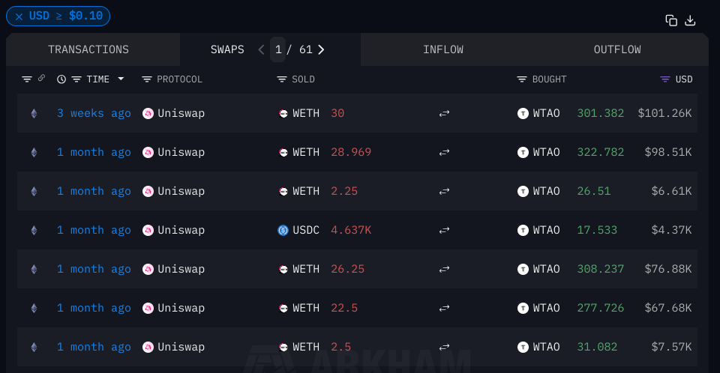The image size is (720, 373).
Task: Open the Sold column filter
Action: [x=282, y=79]
